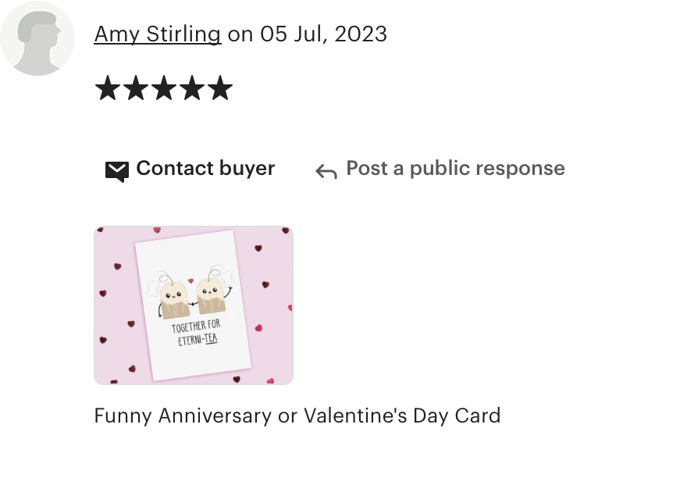Click the fifth rating star
Image resolution: width=673 pixels, height=478 pixels.
point(220,88)
